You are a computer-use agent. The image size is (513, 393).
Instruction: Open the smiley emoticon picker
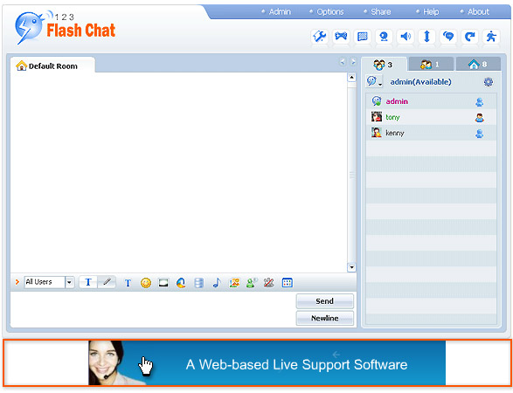(146, 283)
